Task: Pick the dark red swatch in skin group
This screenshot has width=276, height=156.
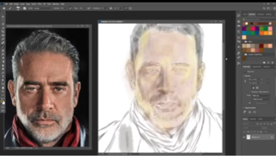Action: click(x=261, y=46)
